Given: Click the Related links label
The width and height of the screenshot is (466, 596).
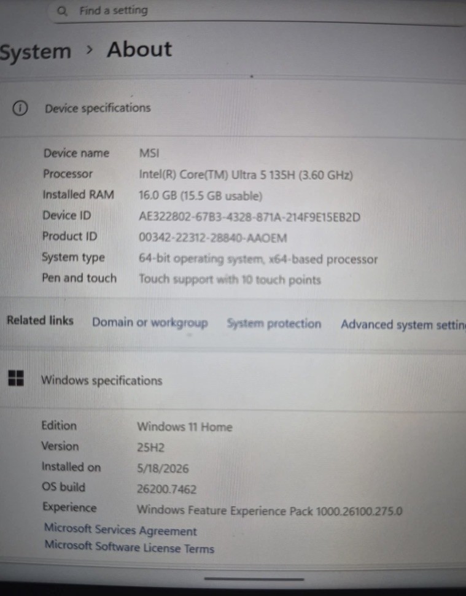Looking at the screenshot, I should click(41, 320).
